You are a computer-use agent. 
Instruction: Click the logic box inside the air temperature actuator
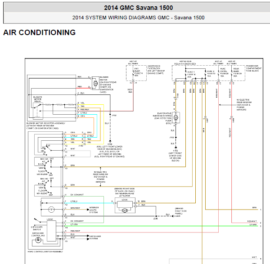pos(125,205)
